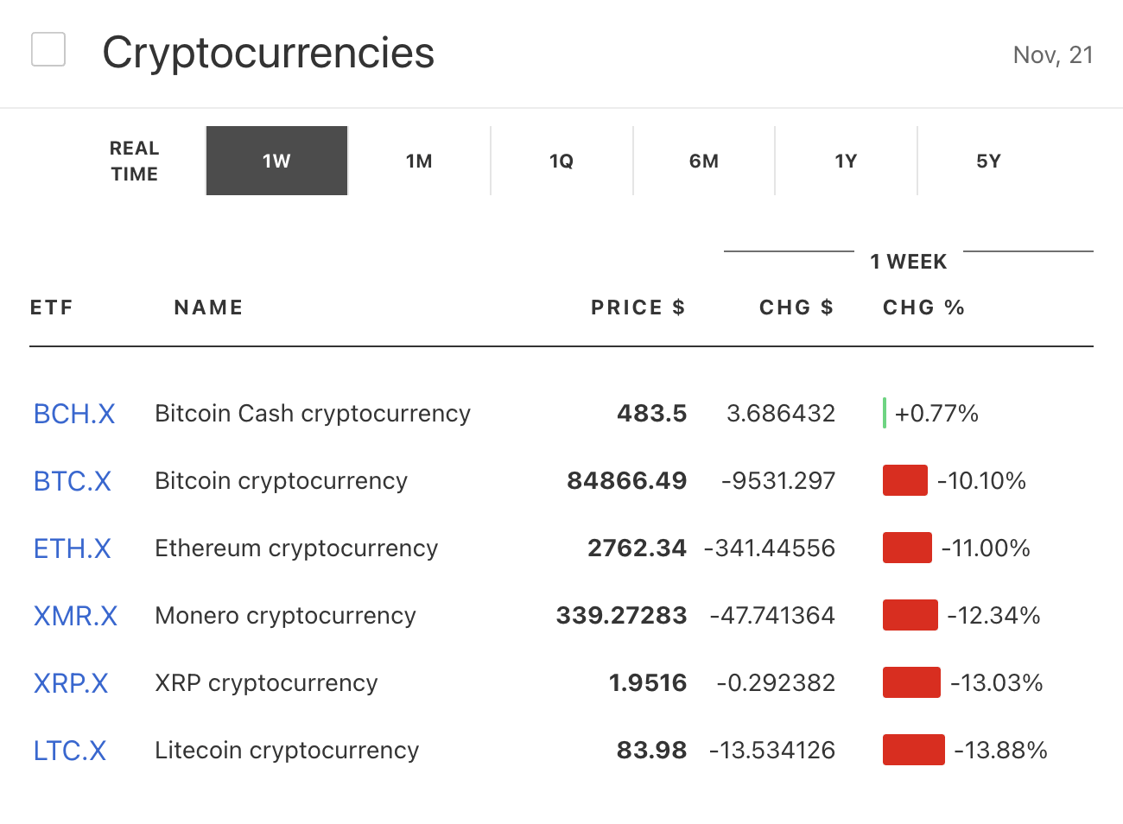
Task: Open the XMR.X Monero ticker
Action: (75, 616)
